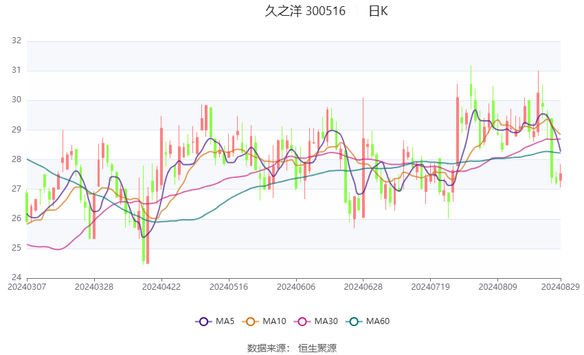584x355 pixels.
Task: Click the data source text 恒生聚源
Action: point(317,348)
